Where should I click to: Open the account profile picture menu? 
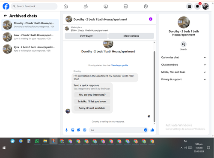pos(205,6)
